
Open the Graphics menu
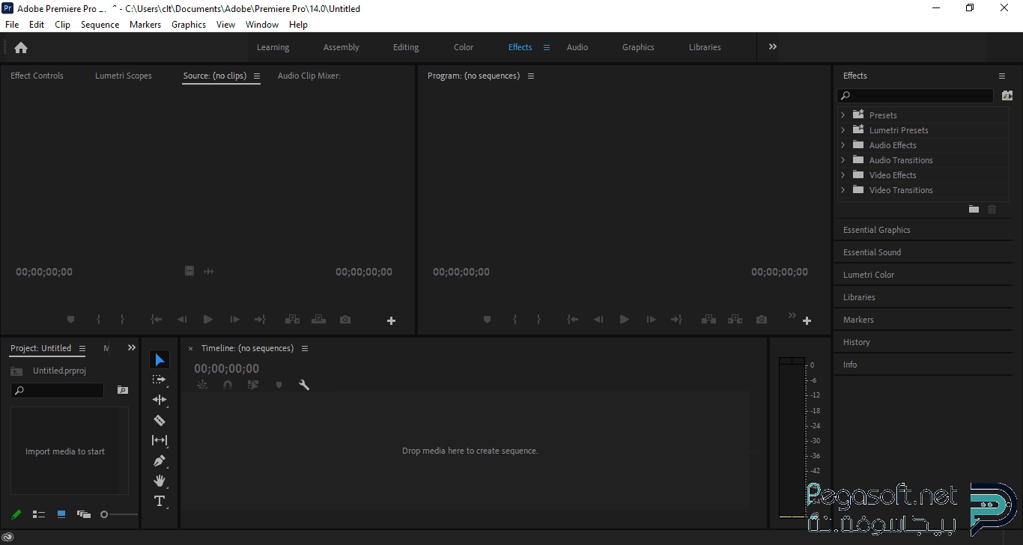tap(189, 25)
